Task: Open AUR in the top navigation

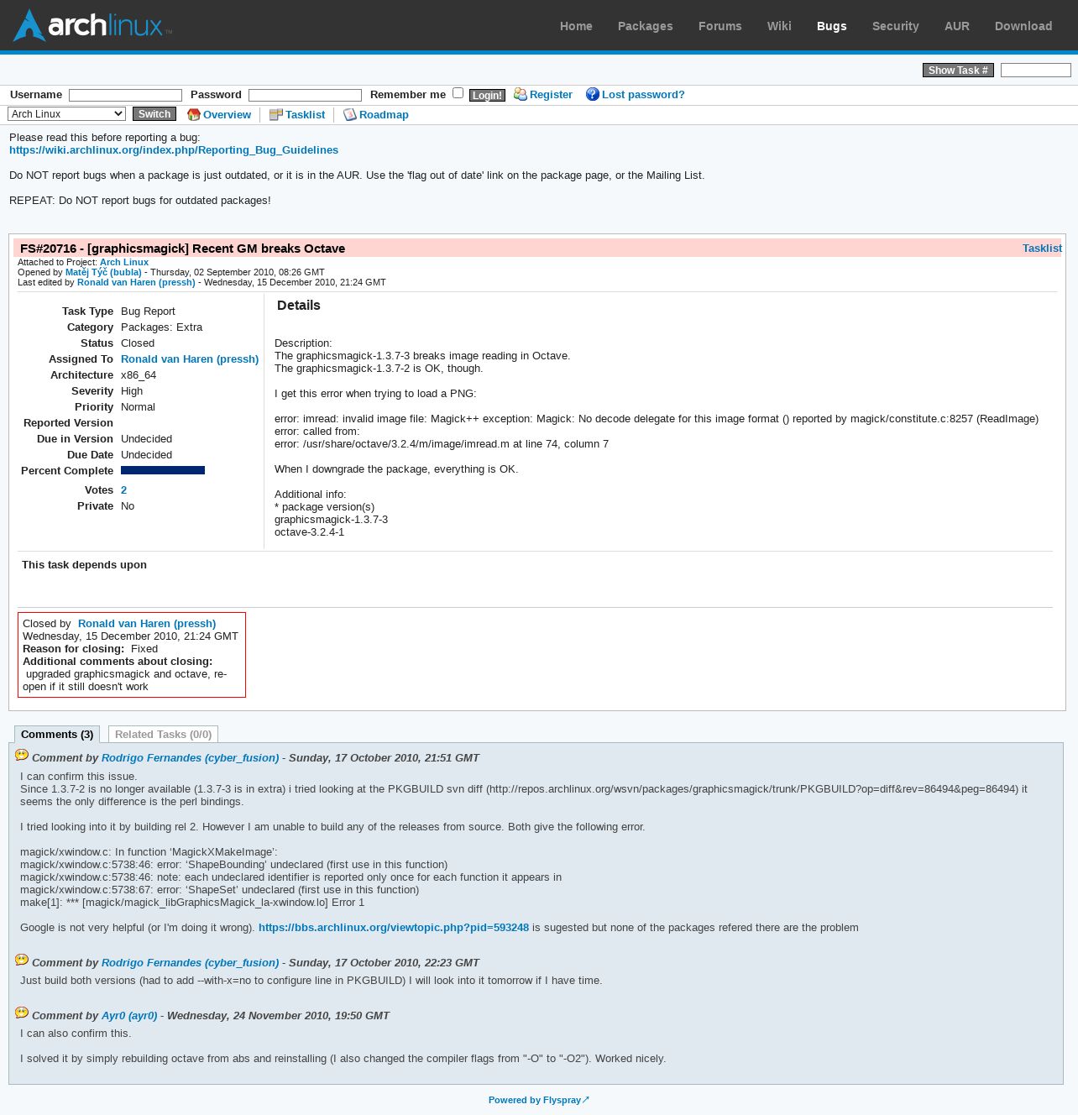Action: (956, 26)
